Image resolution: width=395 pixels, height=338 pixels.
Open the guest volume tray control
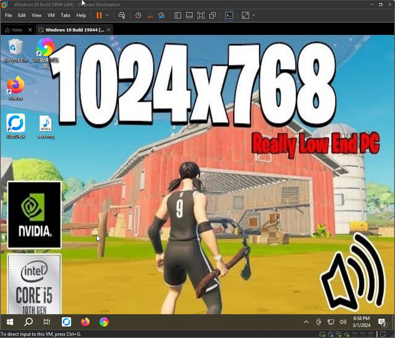(x=343, y=322)
